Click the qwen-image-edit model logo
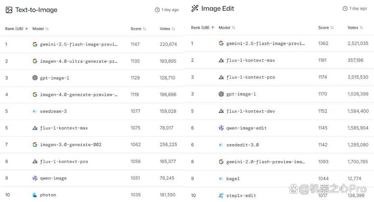Screen dimensions: 374x202 coord(221,128)
